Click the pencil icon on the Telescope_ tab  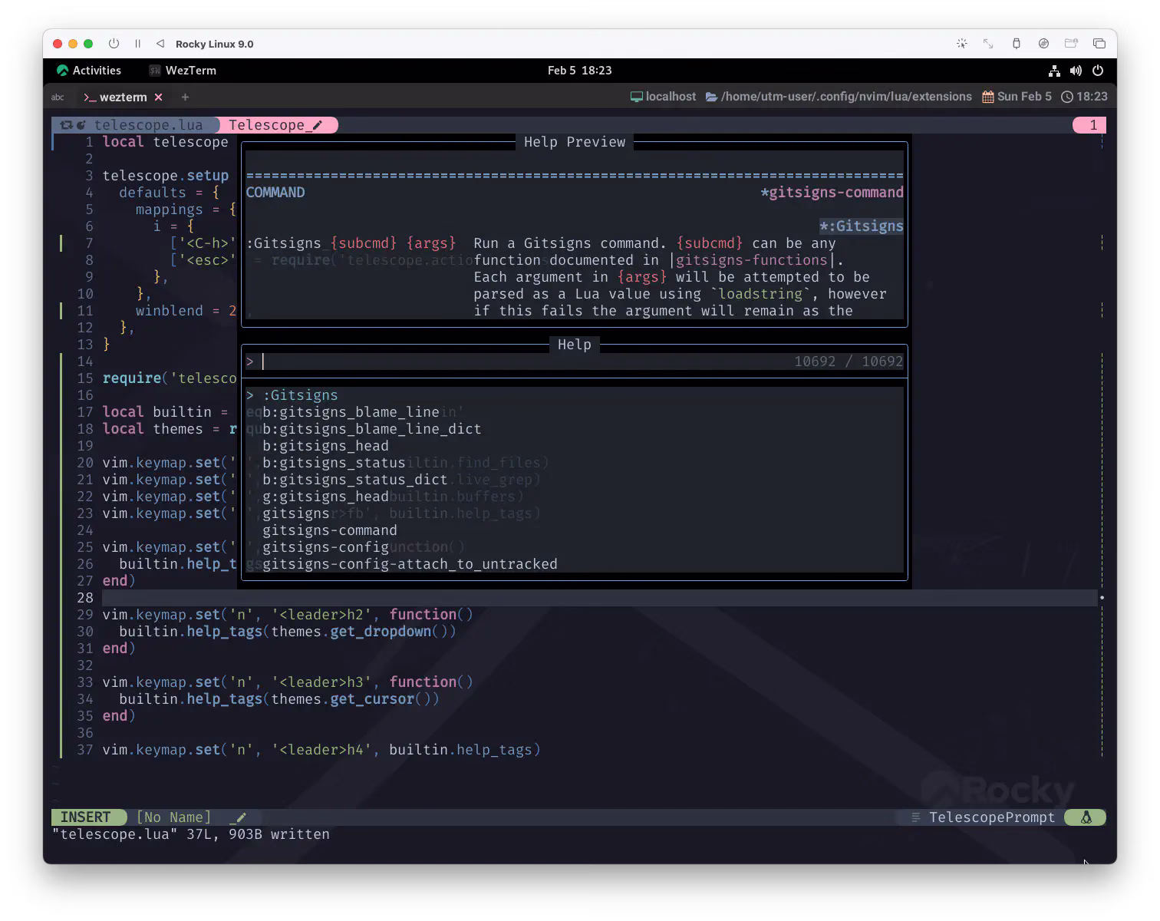pyautogui.click(x=318, y=125)
